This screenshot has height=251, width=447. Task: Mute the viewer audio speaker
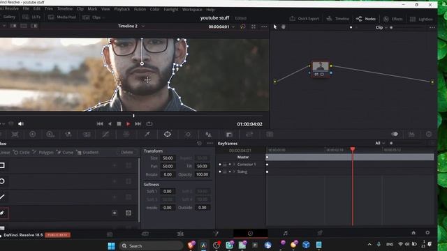[21, 124]
